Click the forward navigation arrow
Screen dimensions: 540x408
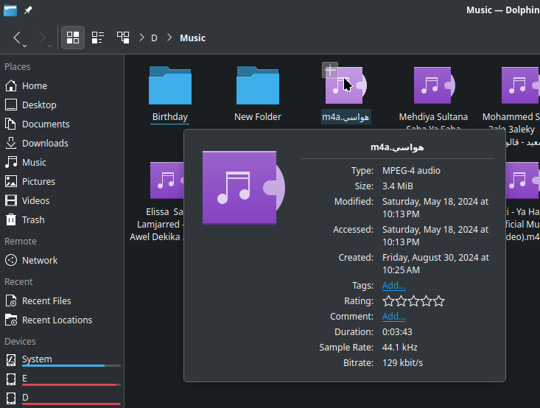(41, 37)
